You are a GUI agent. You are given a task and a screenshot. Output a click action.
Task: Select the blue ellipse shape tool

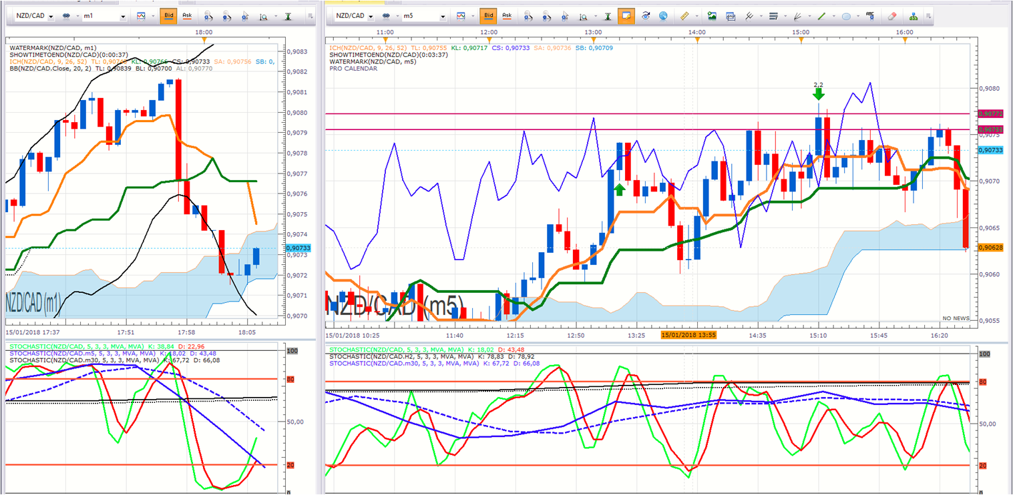pyautogui.click(x=846, y=15)
